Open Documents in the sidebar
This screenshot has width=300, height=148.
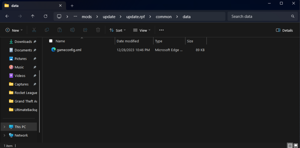(x=23, y=50)
